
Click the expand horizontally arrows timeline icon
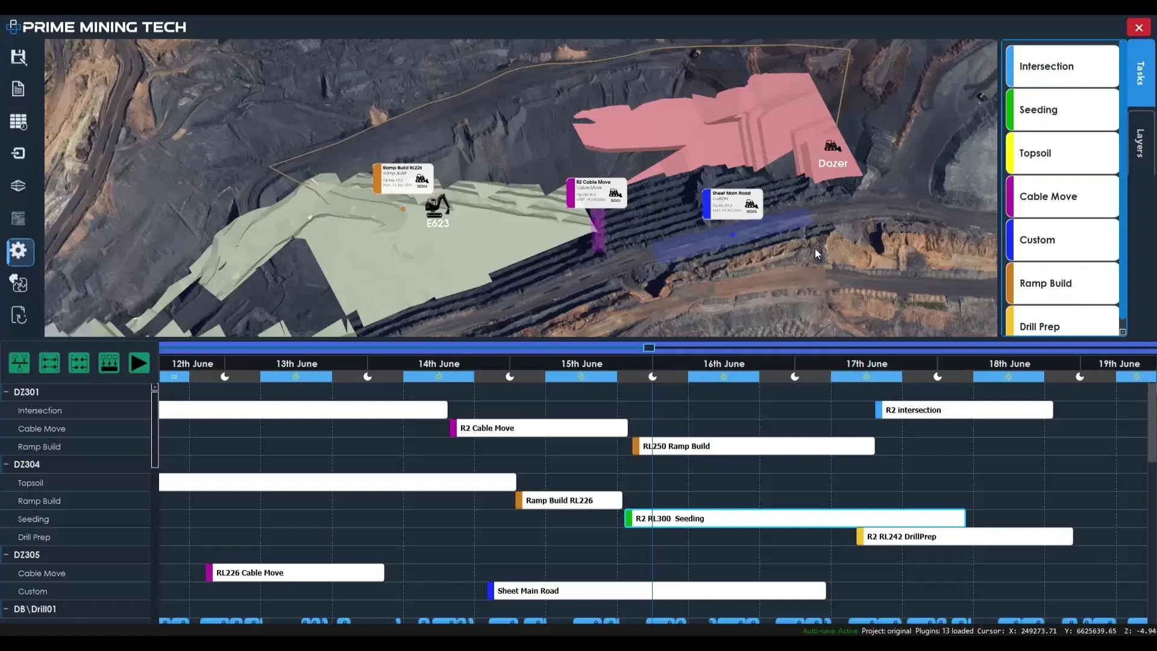pyautogui.click(x=49, y=363)
